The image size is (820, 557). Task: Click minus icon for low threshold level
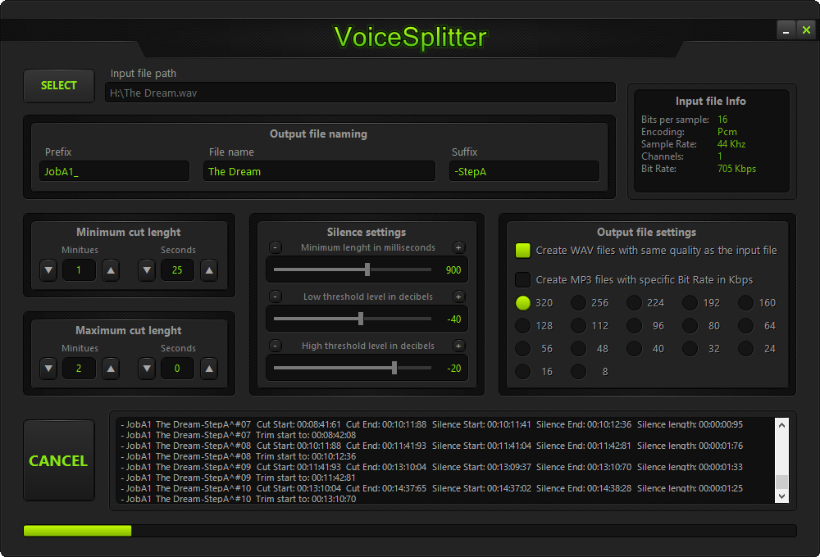pyautogui.click(x=276, y=297)
